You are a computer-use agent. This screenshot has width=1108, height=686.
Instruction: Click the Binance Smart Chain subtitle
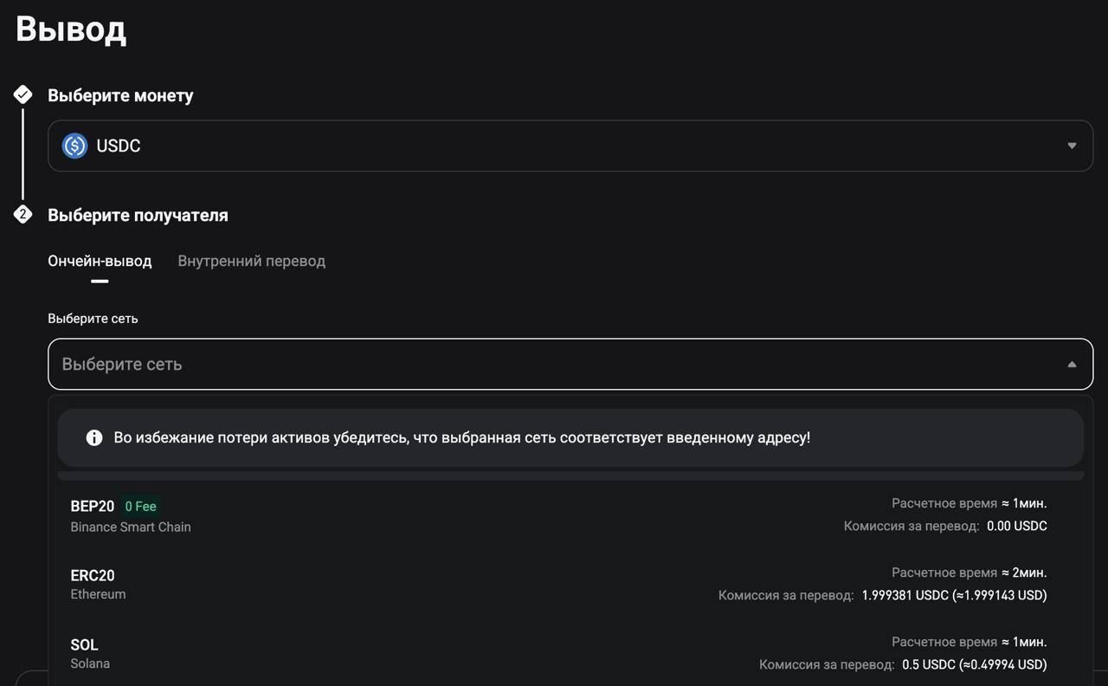(x=131, y=527)
